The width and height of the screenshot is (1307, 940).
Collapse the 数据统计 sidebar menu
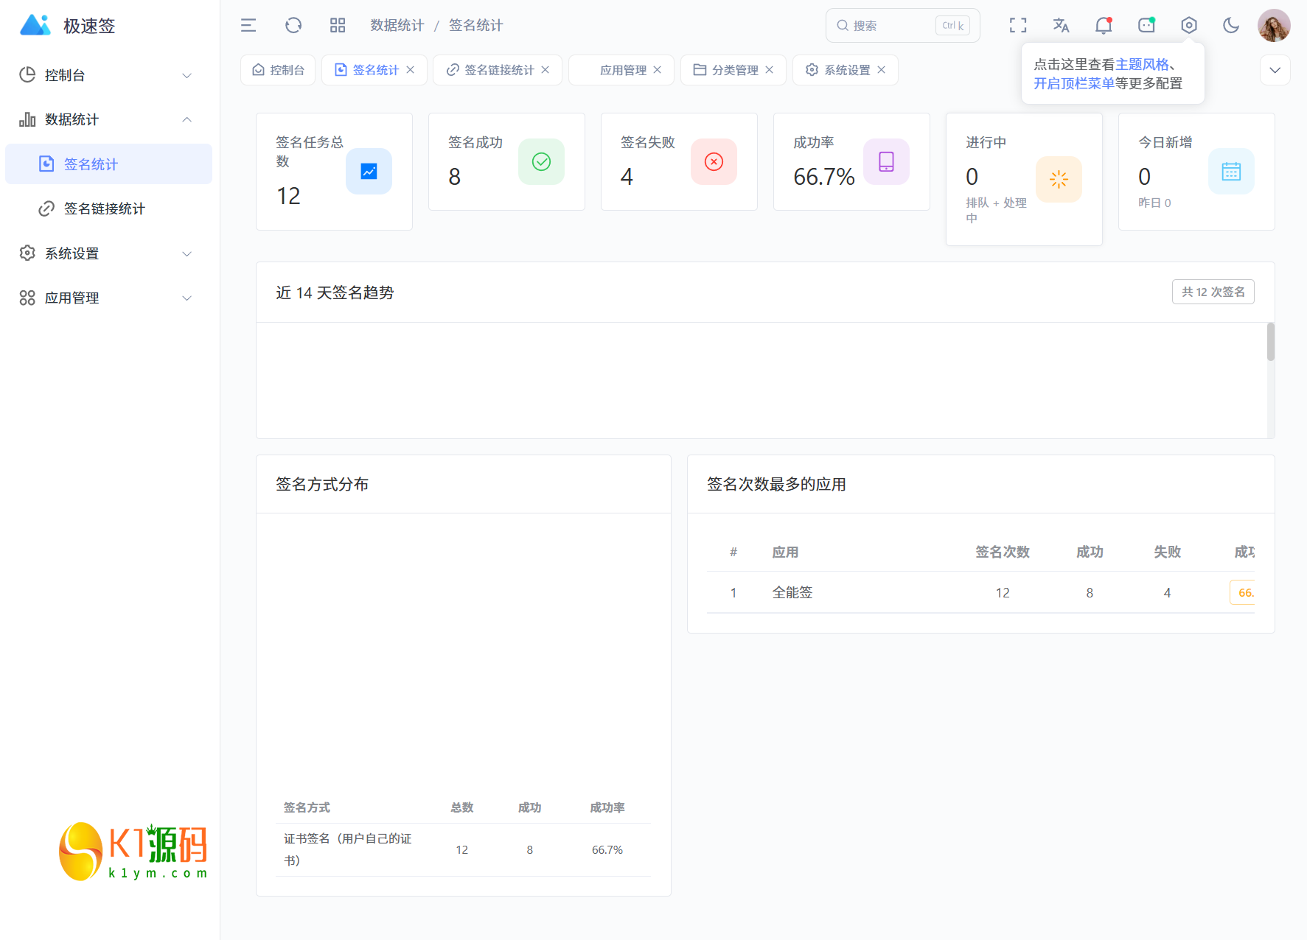(108, 119)
